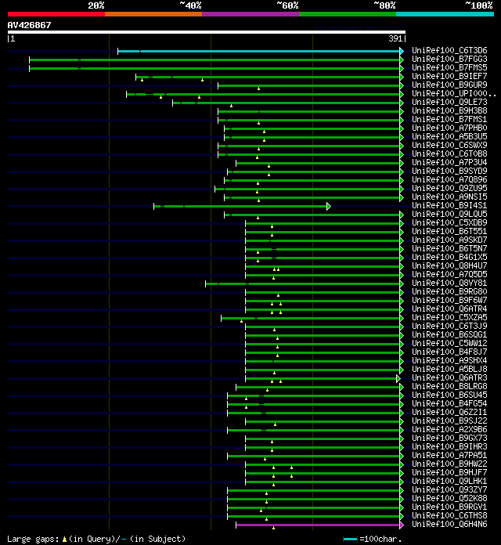Screen dimensions: 501x545
Task: Click the UniRef100_Q8VY81 label
Action: (449, 283)
